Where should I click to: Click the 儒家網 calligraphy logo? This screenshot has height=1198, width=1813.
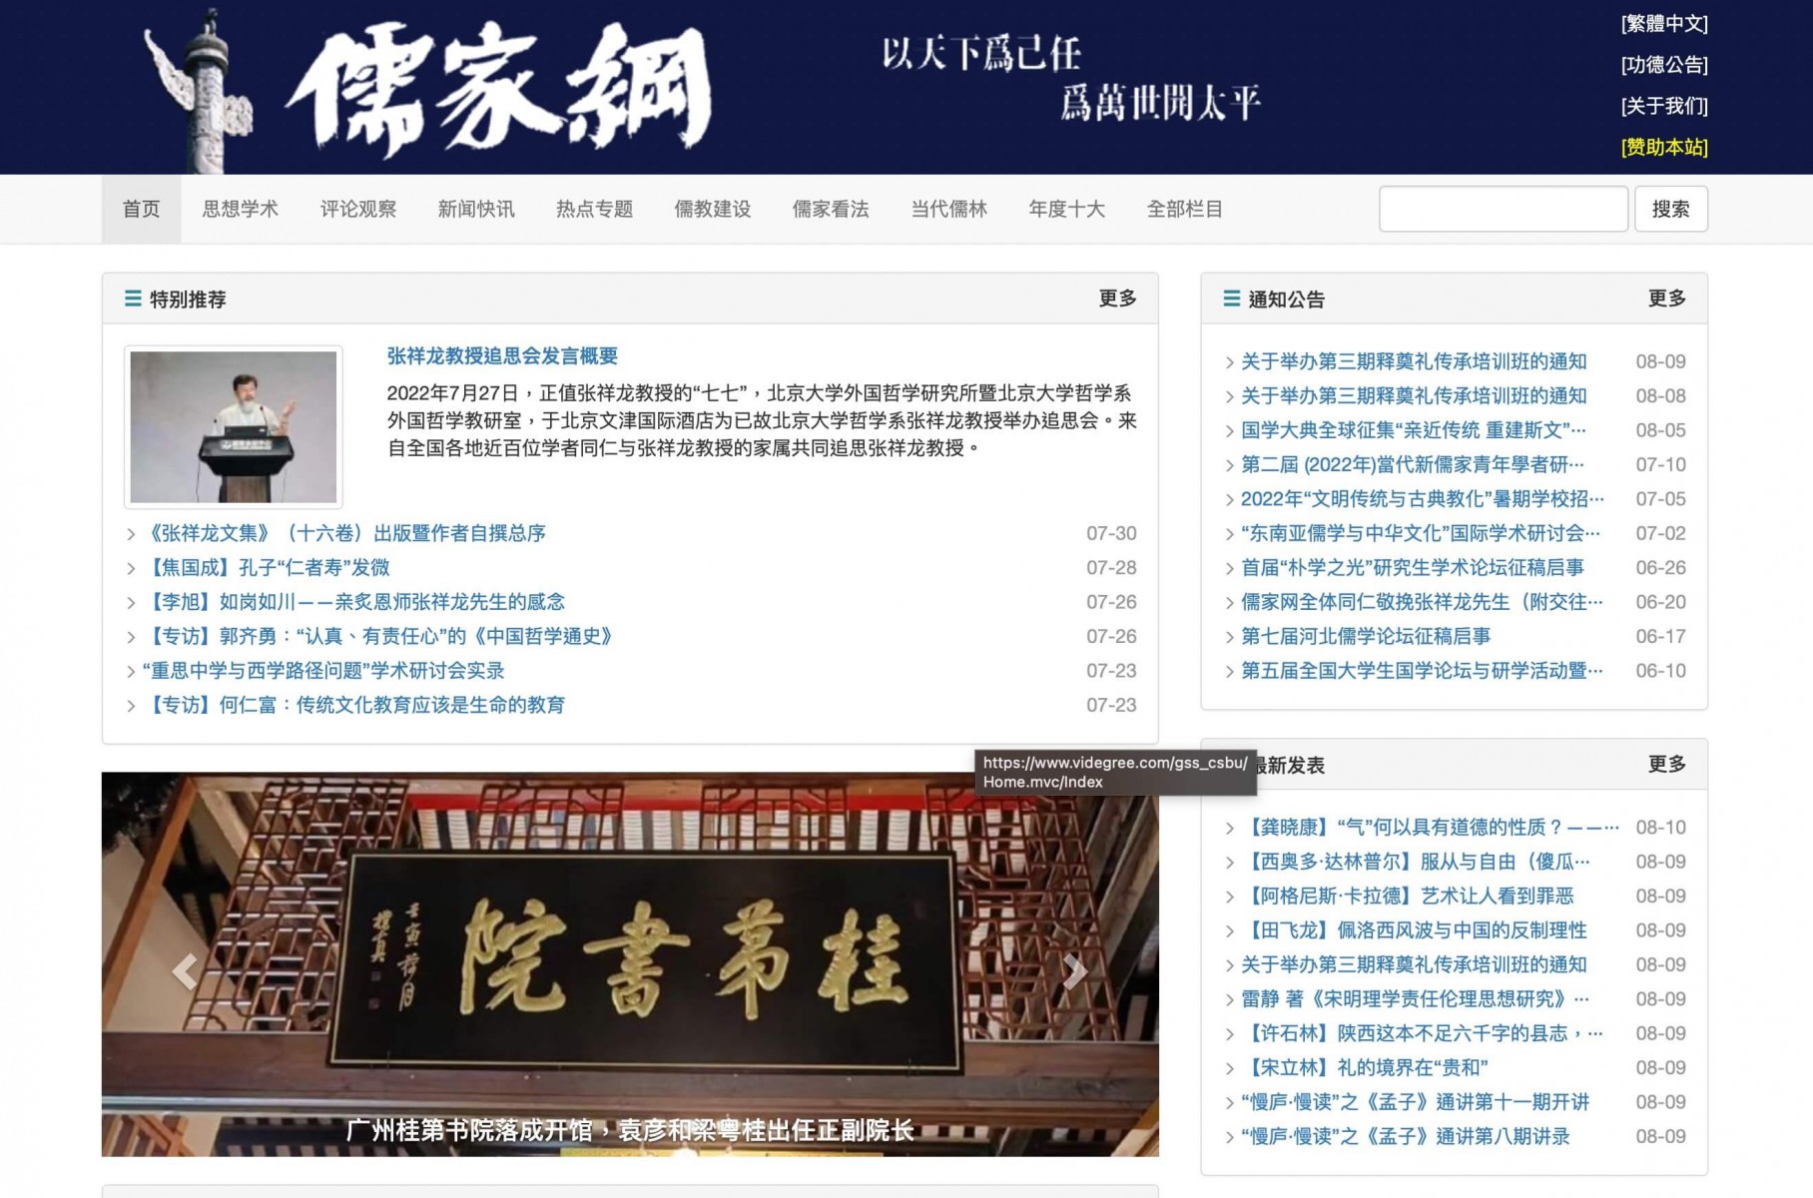(x=499, y=90)
